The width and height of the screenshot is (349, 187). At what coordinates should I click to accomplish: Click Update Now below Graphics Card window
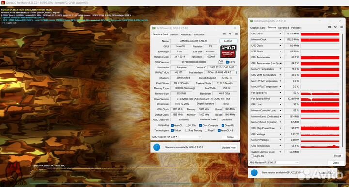tap(229, 148)
